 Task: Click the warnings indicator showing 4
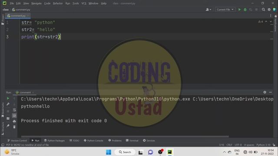[261, 22]
